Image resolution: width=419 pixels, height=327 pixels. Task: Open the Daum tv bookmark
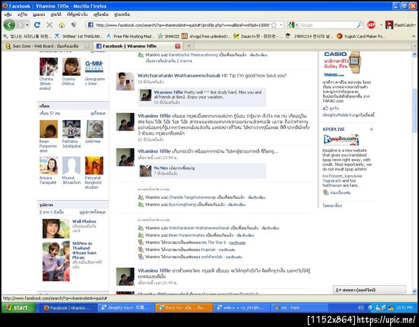pyautogui.click(x=256, y=36)
